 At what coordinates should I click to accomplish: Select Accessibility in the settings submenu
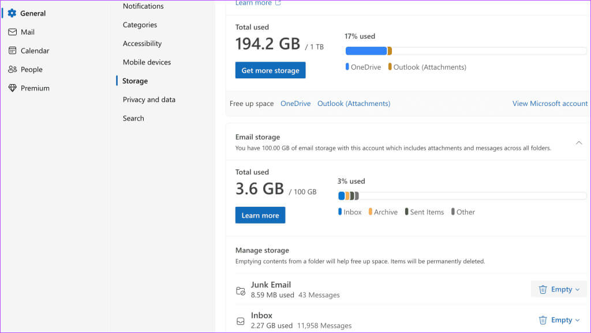(142, 44)
